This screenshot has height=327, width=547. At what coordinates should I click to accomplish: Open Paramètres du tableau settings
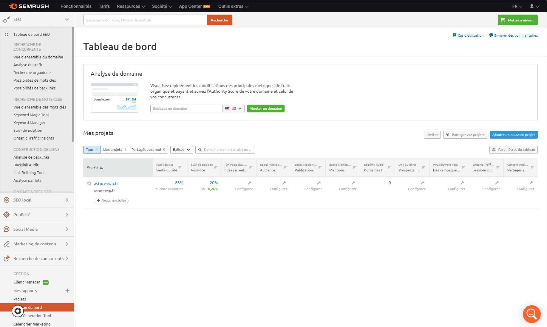coord(514,150)
